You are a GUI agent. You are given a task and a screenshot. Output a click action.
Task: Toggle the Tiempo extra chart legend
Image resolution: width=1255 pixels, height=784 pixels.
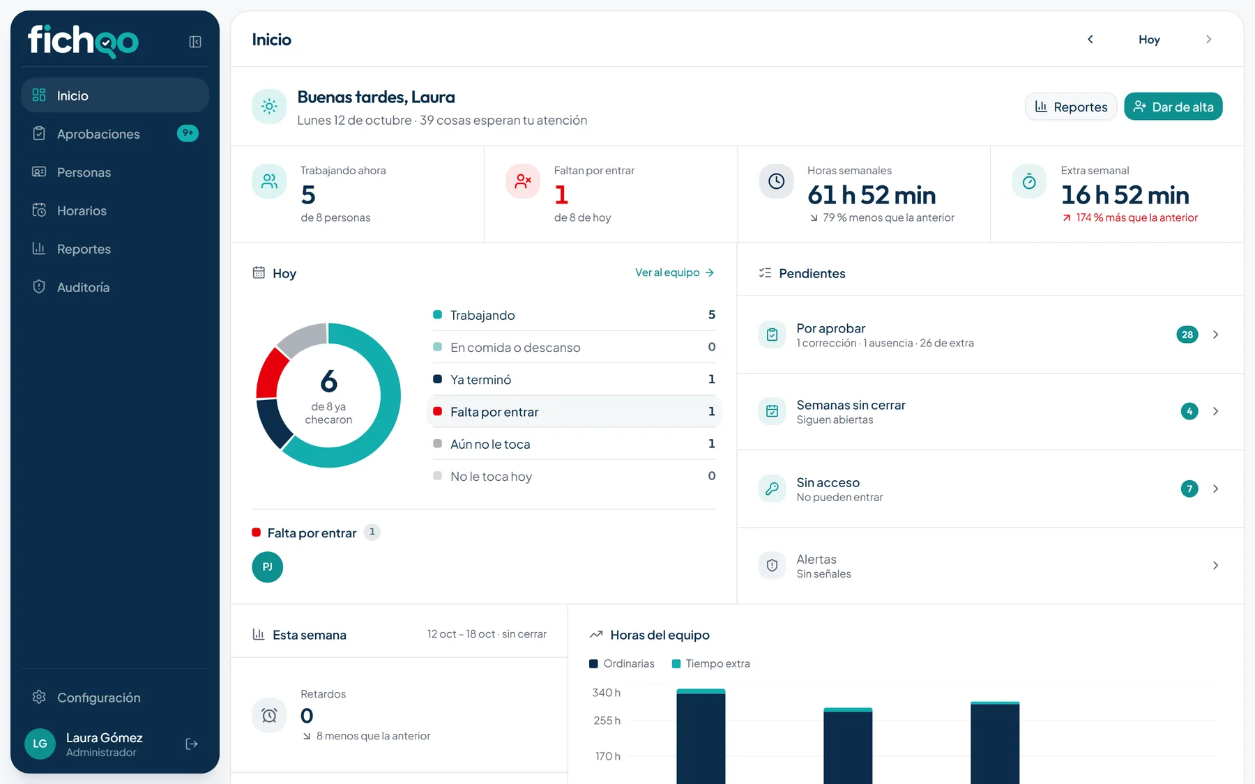coord(710,663)
